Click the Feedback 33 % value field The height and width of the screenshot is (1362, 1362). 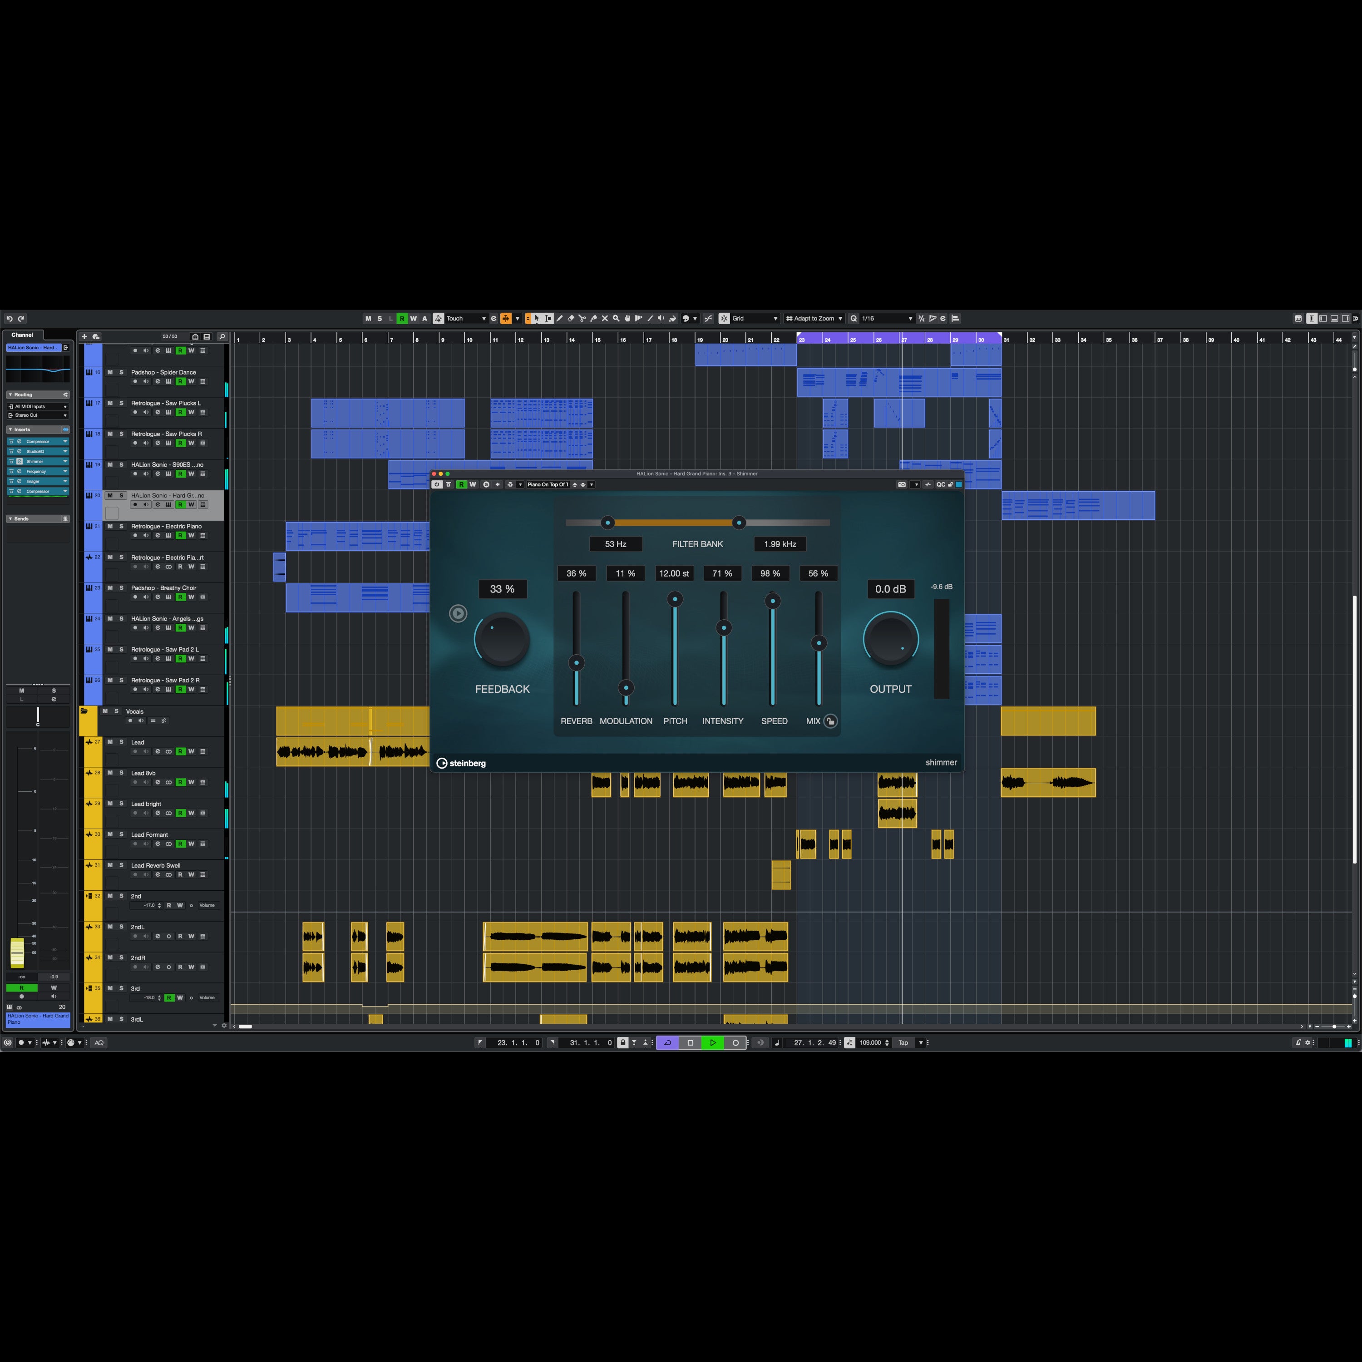503,589
